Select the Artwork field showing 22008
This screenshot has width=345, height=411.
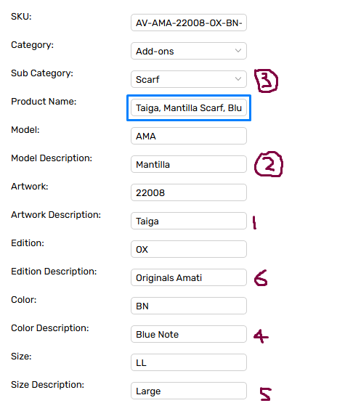click(x=189, y=192)
